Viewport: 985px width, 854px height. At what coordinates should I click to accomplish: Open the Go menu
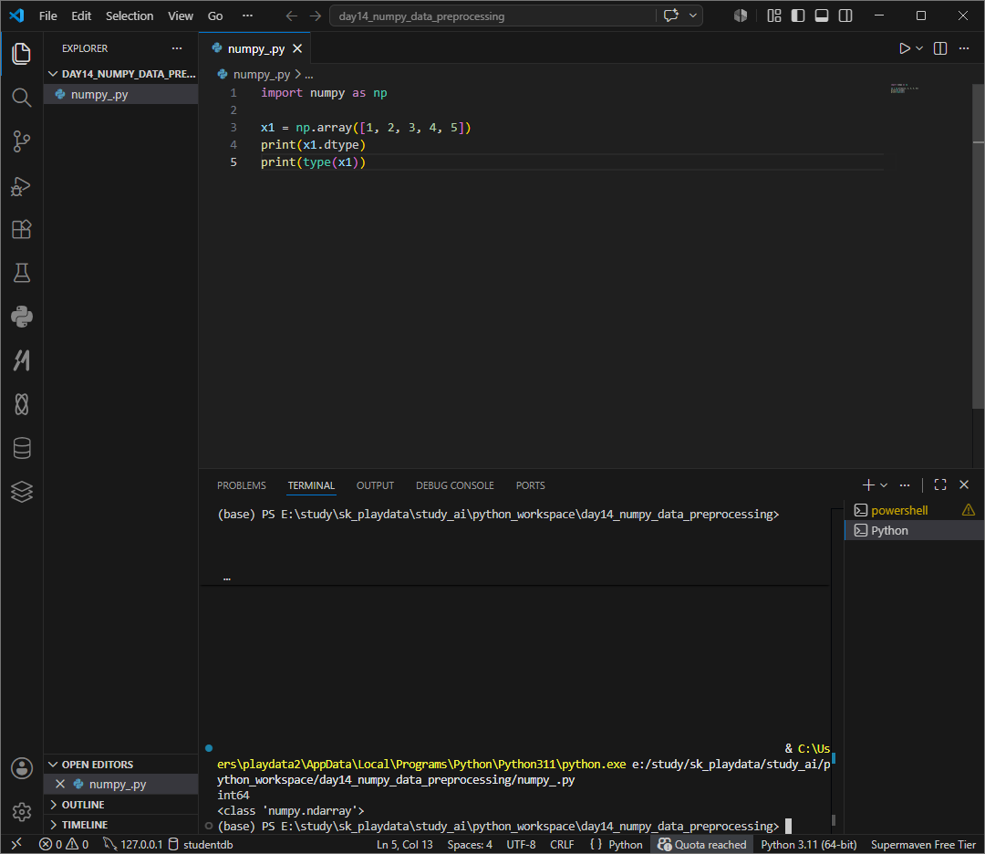click(215, 16)
